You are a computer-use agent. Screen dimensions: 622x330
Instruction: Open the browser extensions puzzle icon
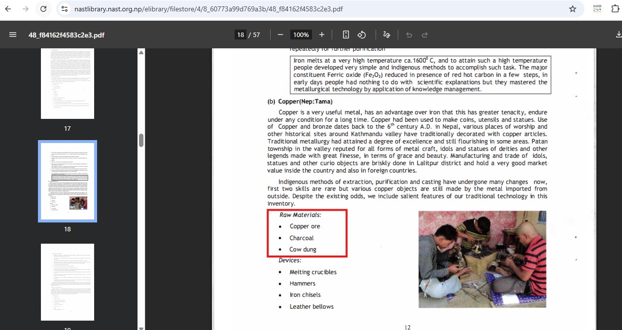[615, 9]
